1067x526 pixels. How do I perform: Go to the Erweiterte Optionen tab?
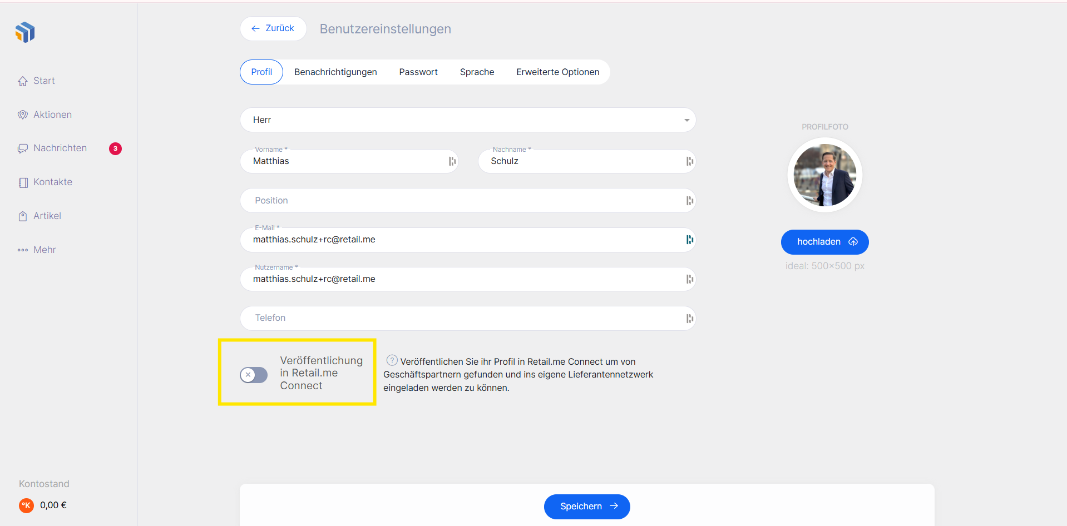(x=557, y=72)
